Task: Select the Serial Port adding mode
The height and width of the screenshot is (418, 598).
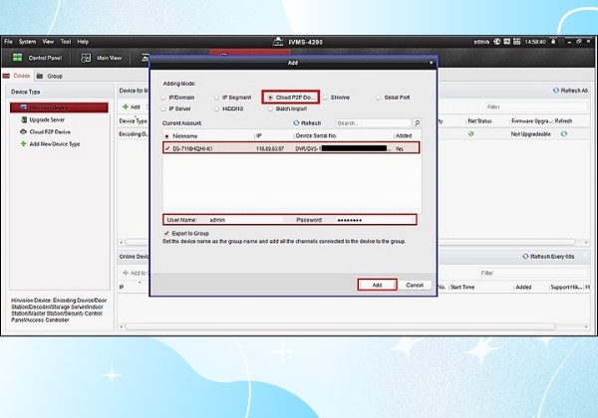Action: pos(379,98)
